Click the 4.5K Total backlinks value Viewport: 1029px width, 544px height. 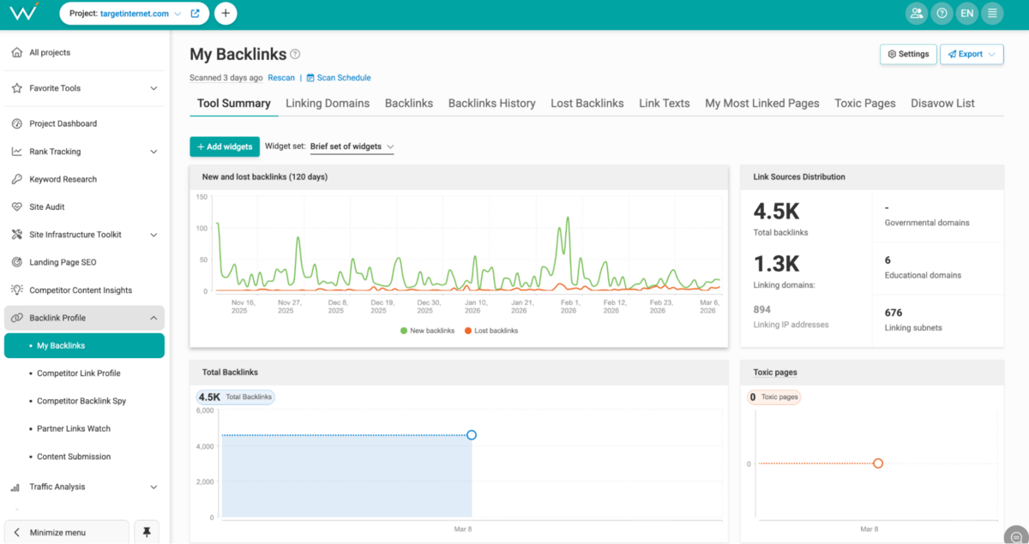coord(776,211)
